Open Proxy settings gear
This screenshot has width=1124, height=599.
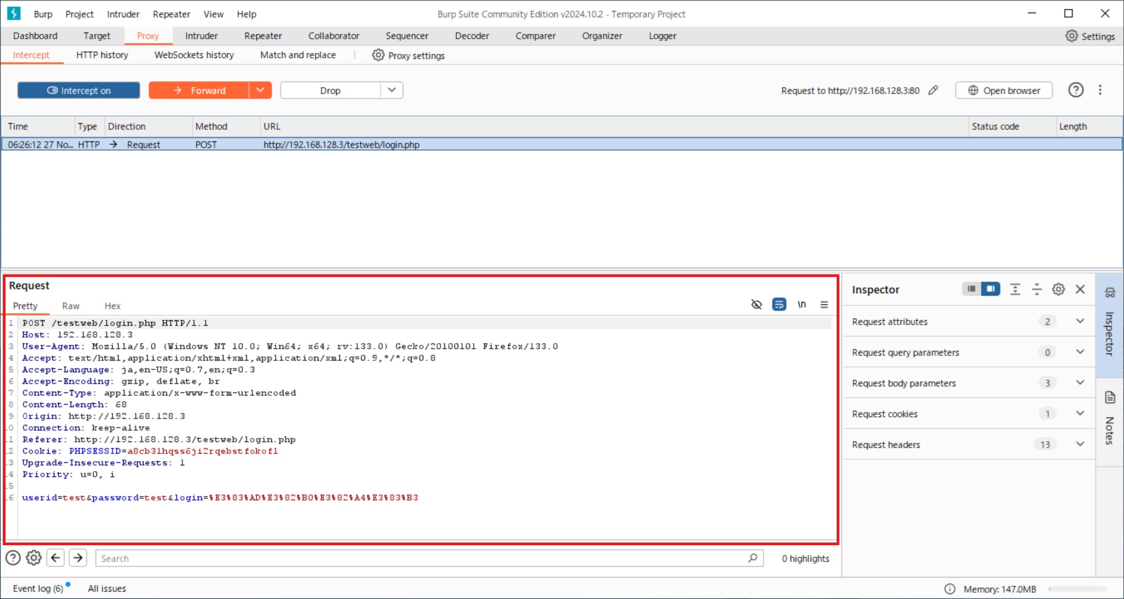(x=378, y=55)
